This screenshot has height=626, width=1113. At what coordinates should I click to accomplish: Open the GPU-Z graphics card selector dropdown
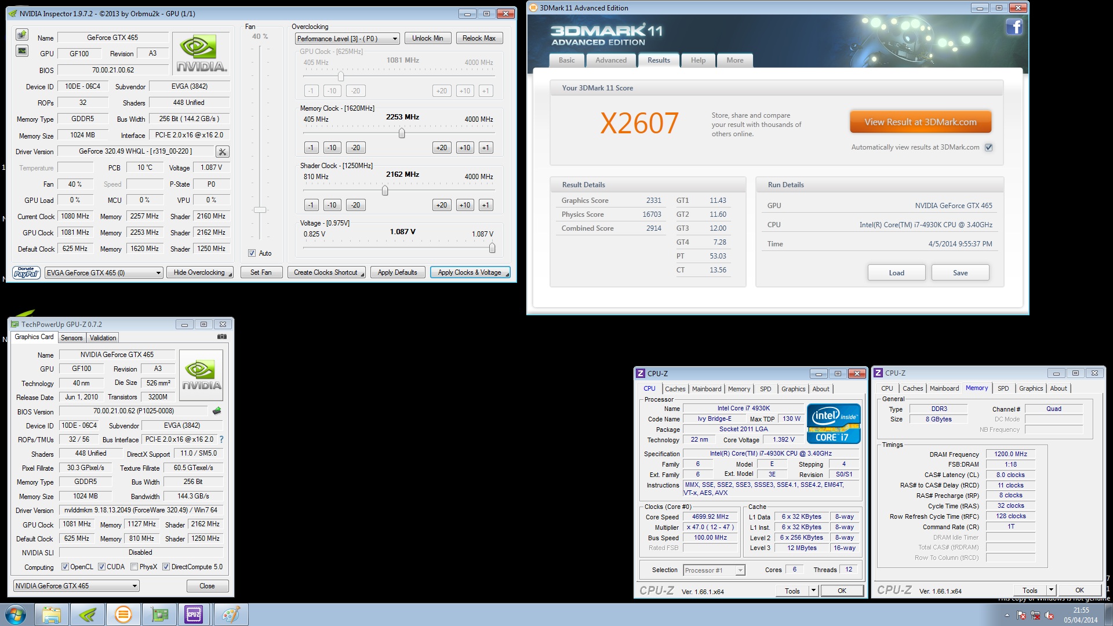coord(76,586)
